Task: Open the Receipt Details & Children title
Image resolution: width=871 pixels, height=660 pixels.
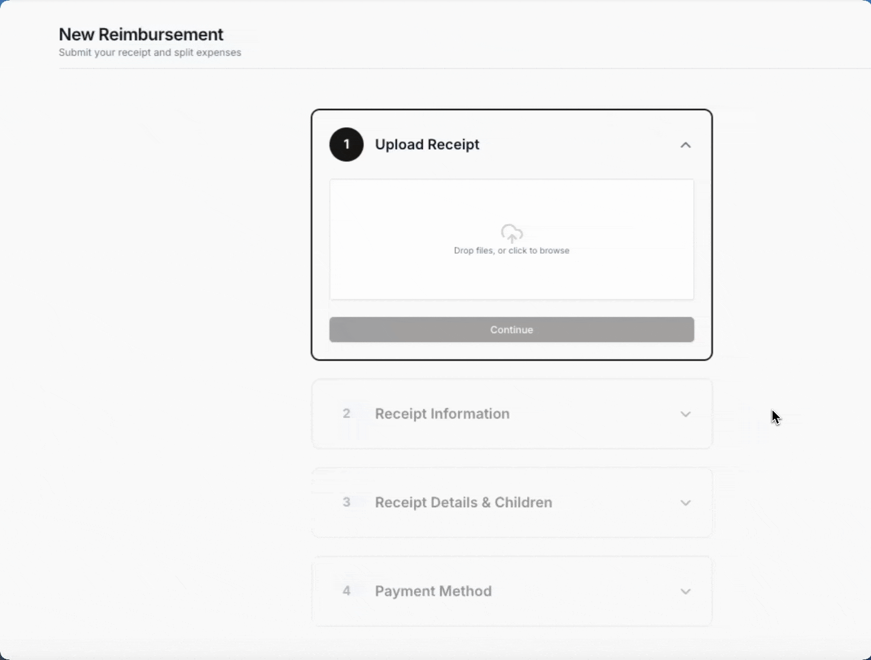Action: [464, 502]
